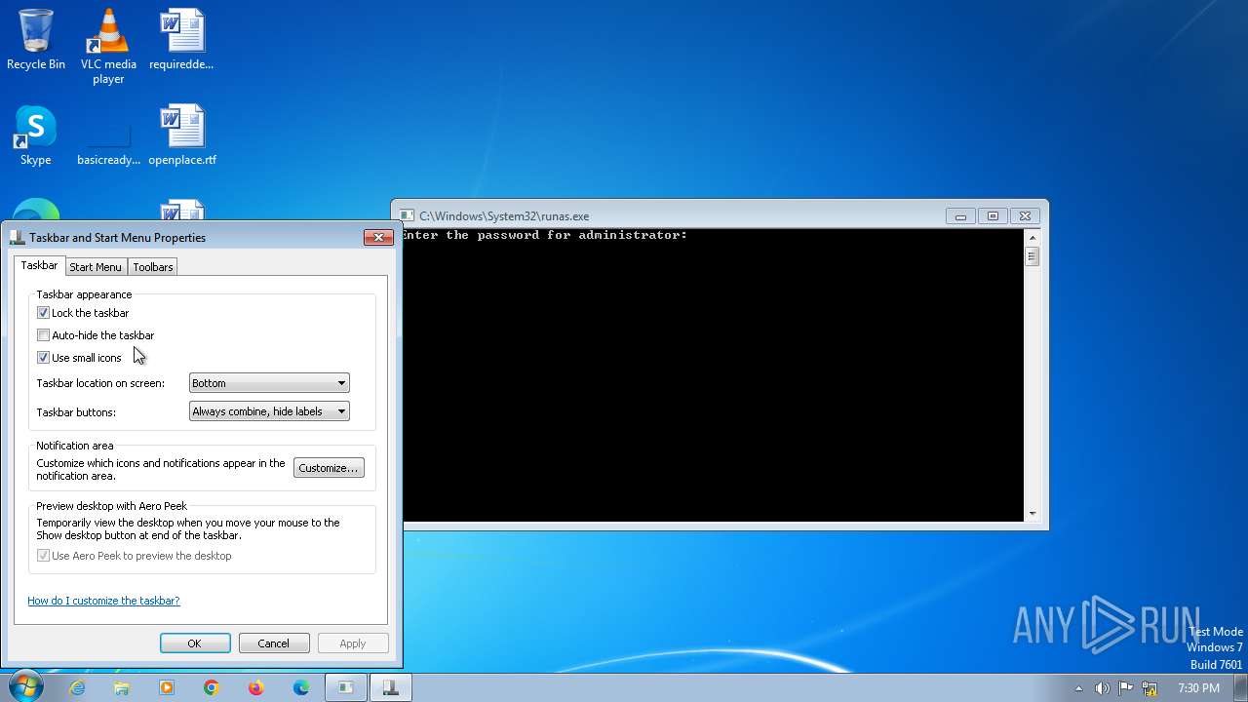Select the Taskbar tab
The image size is (1248, 702).
tap(39, 265)
